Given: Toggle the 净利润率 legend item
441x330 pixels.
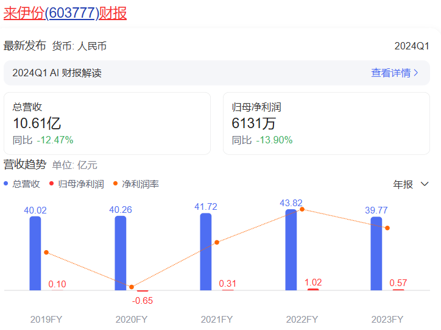Looking at the screenshot, I should click(x=136, y=184).
